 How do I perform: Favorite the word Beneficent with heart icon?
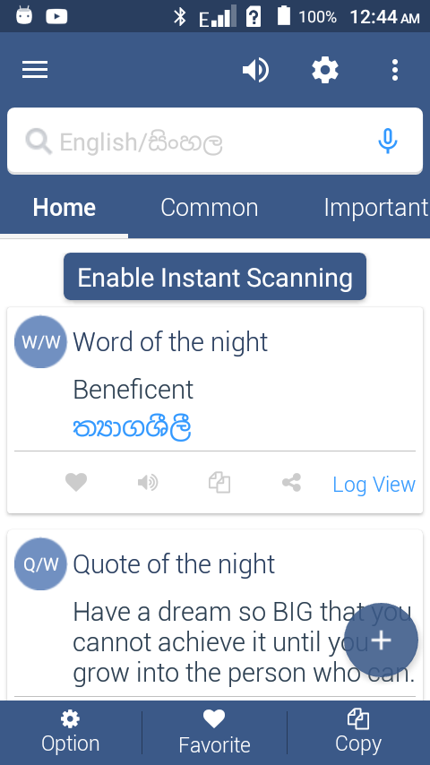pyautogui.click(x=76, y=483)
